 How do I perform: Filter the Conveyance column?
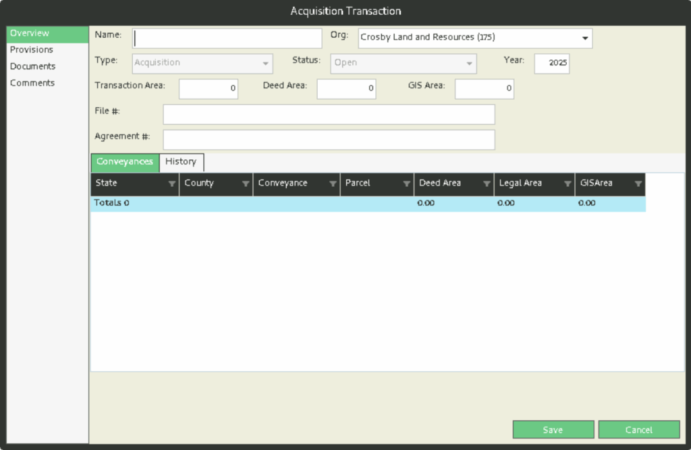333,184
